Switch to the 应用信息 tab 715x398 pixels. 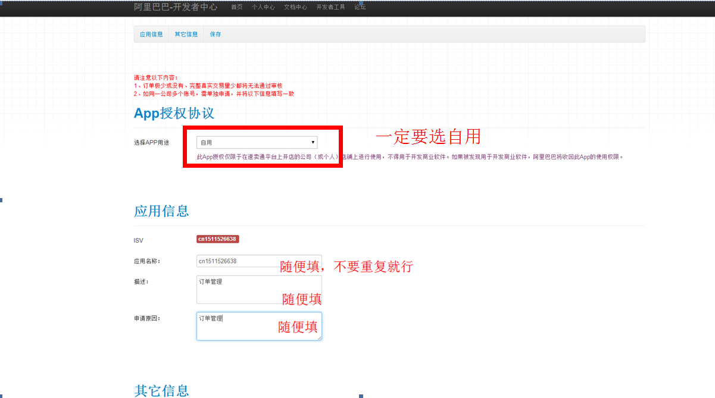point(151,35)
